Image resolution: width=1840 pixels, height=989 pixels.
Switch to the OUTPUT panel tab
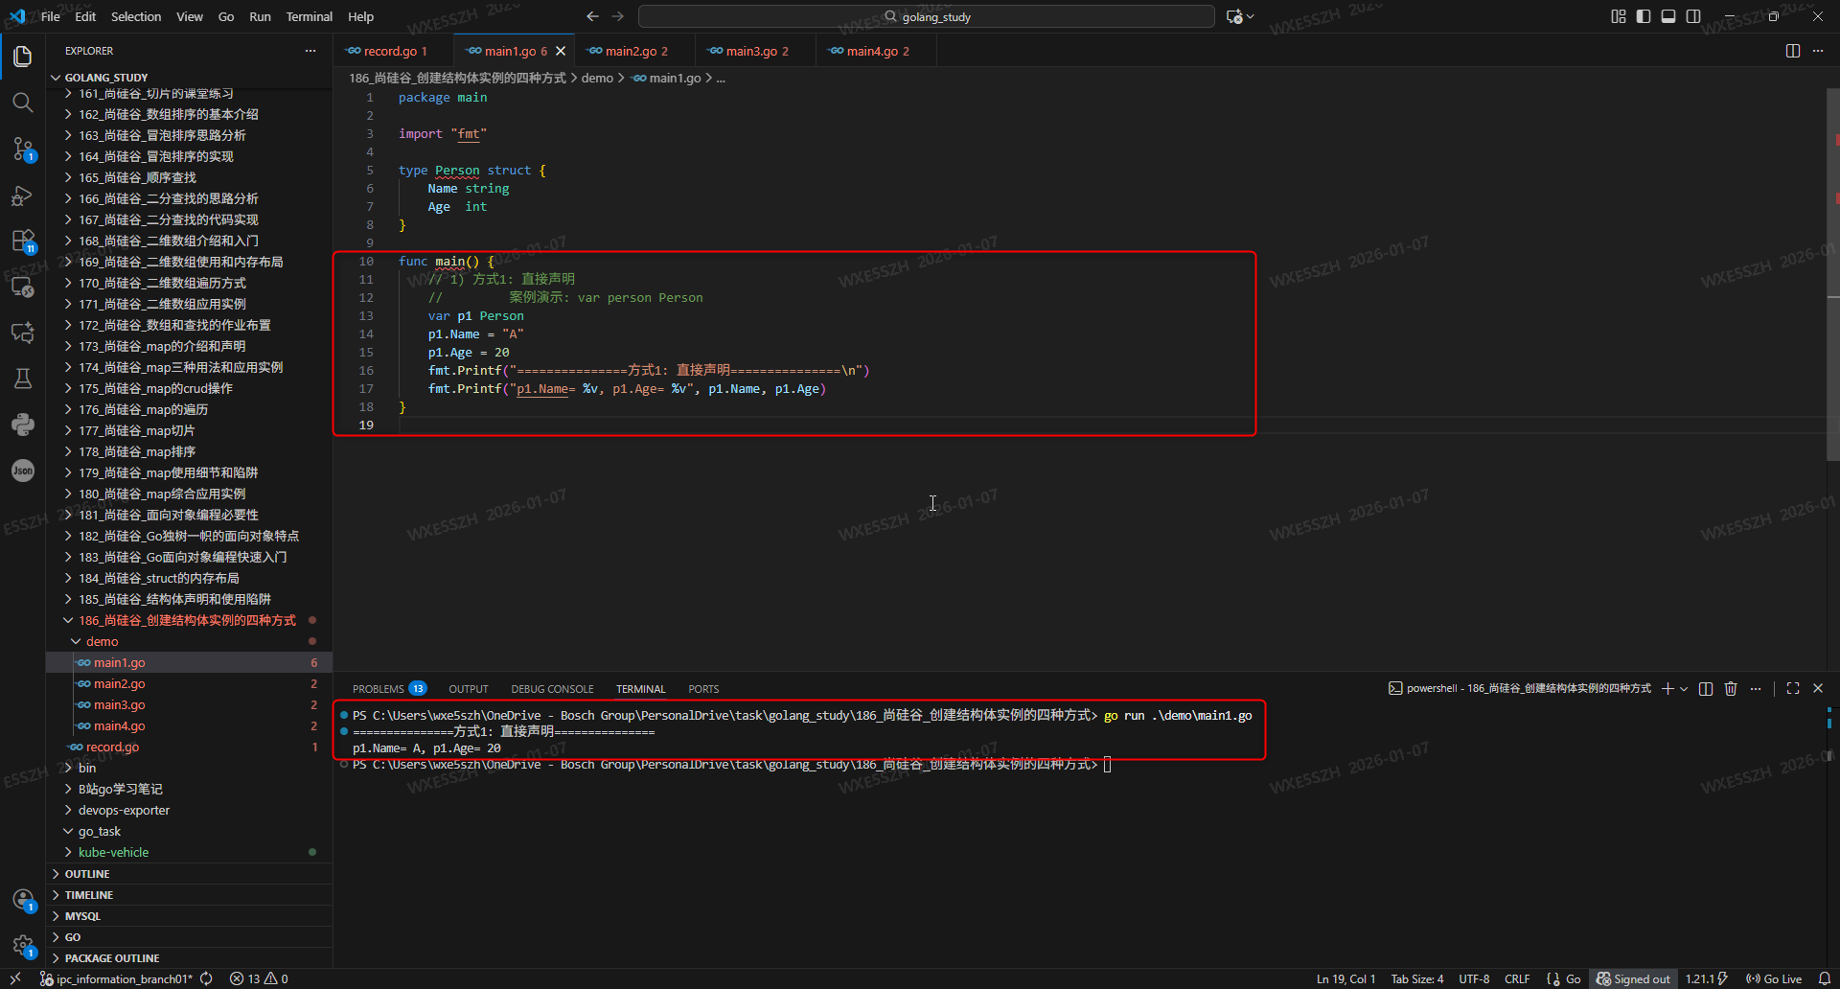pyautogui.click(x=469, y=689)
